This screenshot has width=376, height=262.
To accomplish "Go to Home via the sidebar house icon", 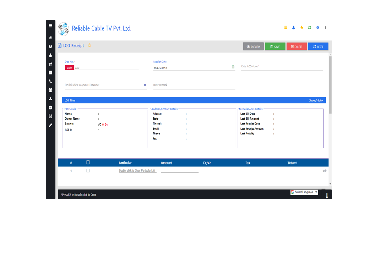I will point(50,38).
